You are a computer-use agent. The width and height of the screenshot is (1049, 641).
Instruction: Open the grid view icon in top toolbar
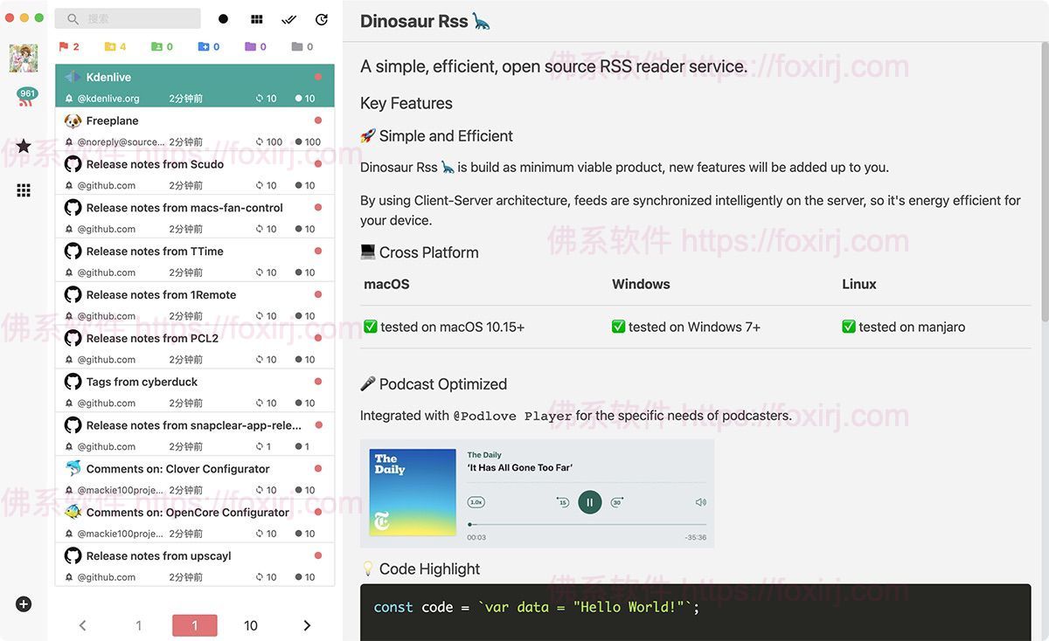tap(256, 19)
